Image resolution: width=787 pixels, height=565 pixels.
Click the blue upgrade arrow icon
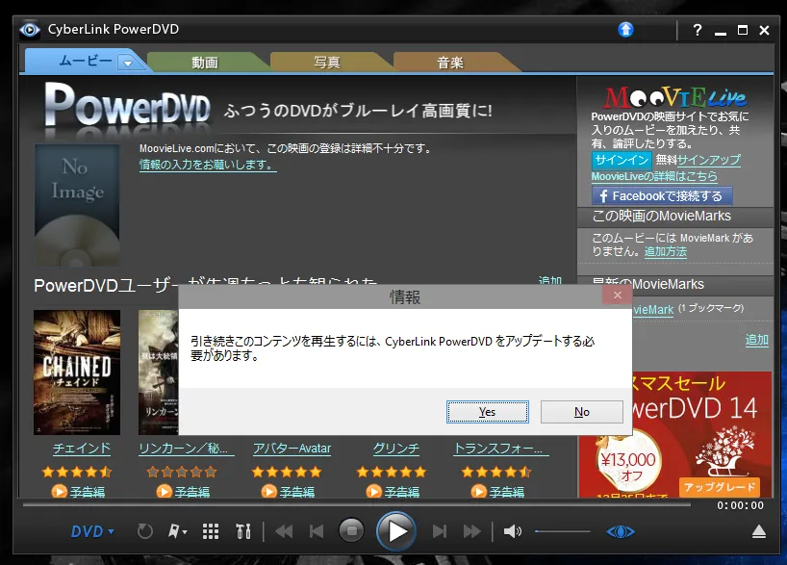coord(626,30)
